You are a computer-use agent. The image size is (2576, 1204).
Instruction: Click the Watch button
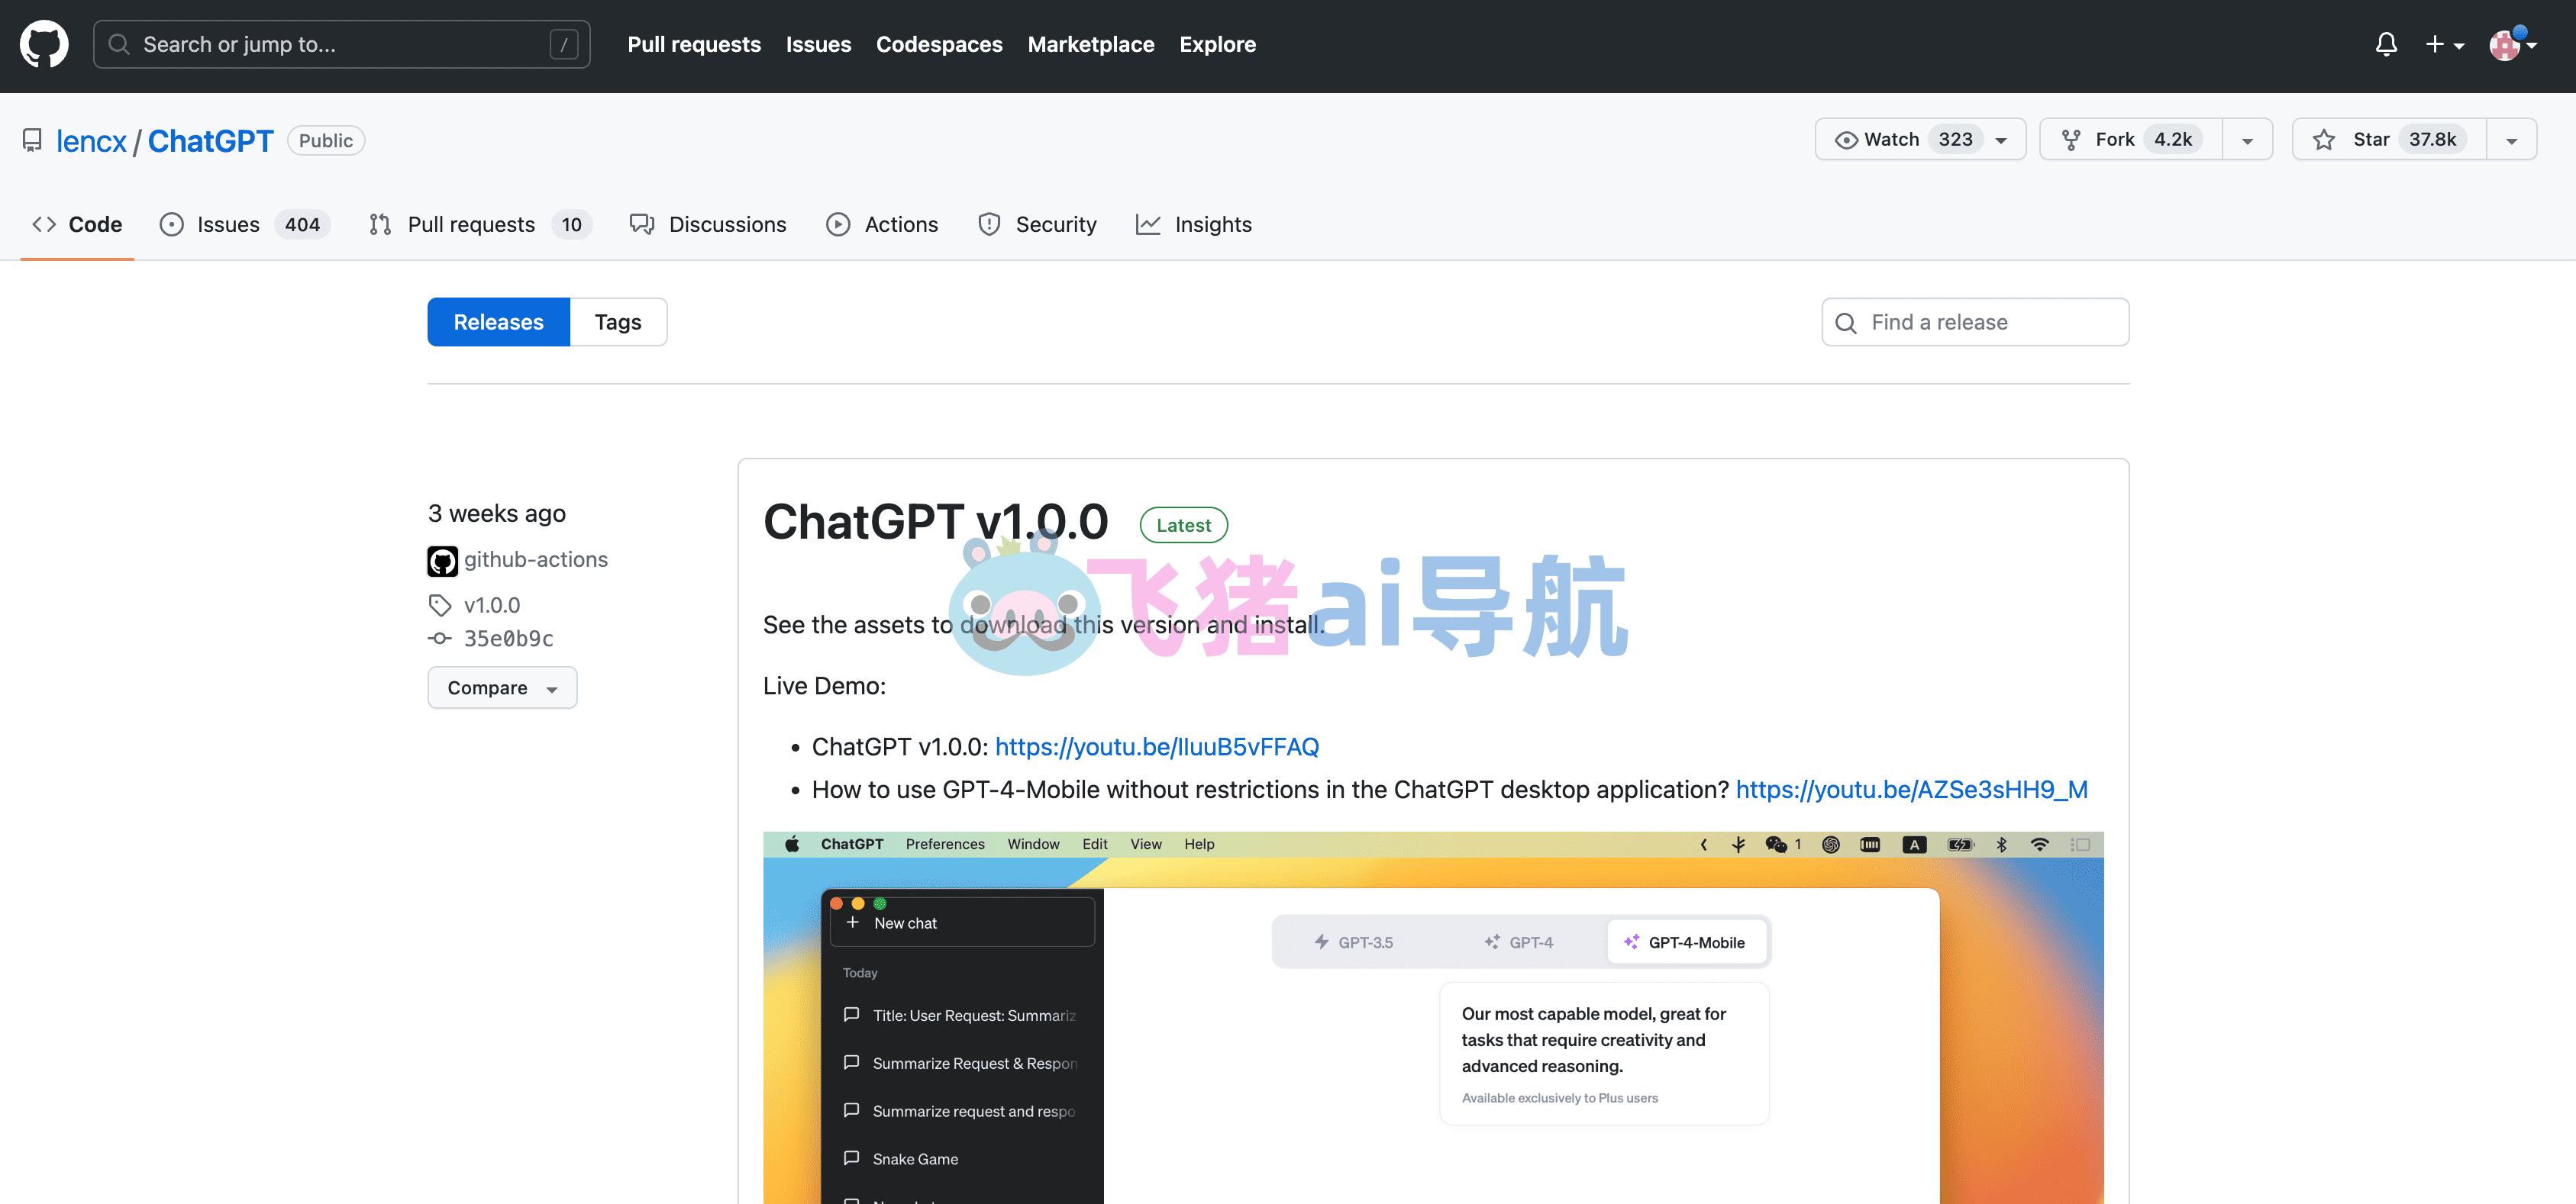click(1920, 140)
